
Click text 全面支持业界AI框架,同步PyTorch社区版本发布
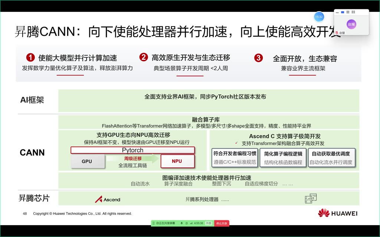point(205,97)
